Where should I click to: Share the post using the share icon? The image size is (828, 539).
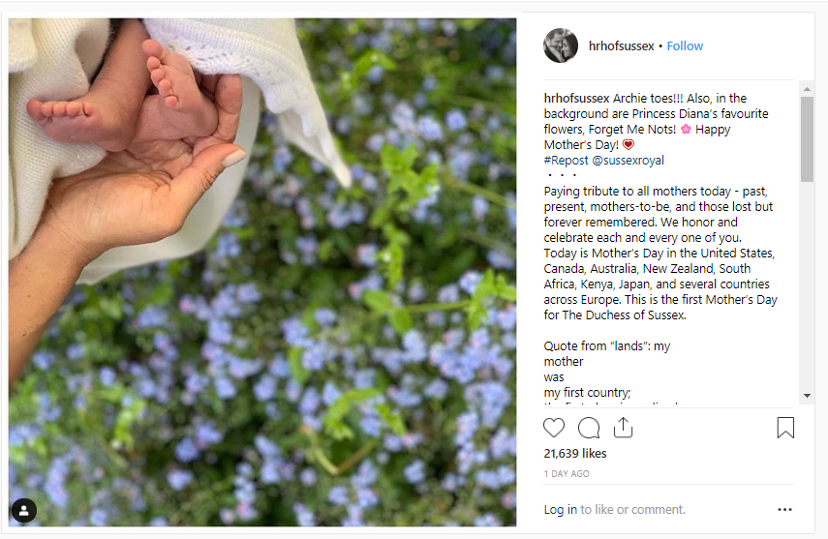point(623,428)
